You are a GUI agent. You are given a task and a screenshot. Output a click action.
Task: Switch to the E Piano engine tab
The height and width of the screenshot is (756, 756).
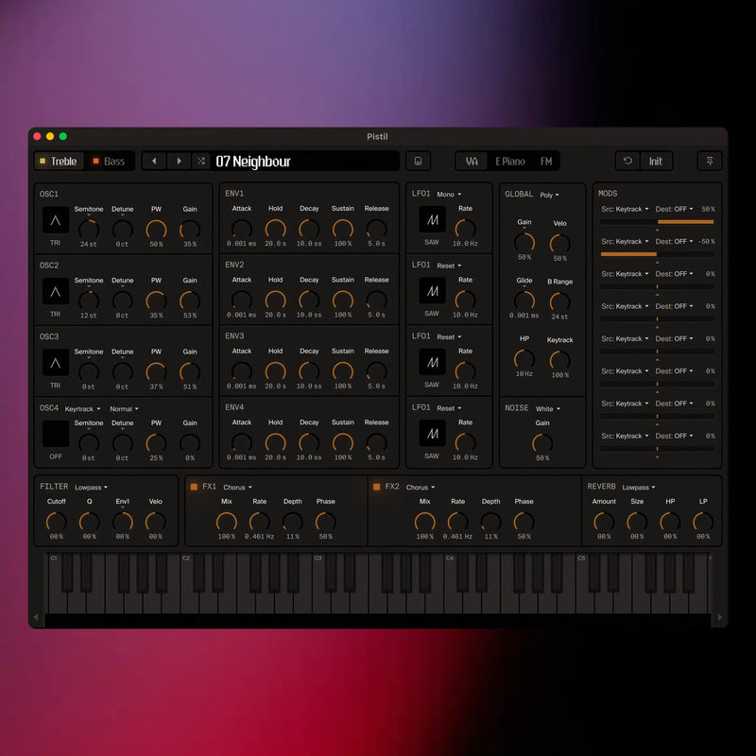[x=510, y=161]
